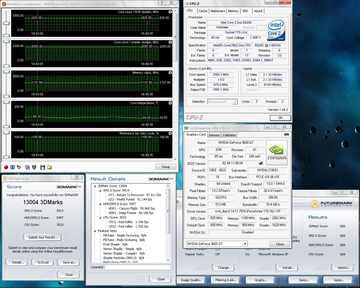Collapse the HDR/SM3.0 Score tree node
360x288 pixels.
[100, 204]
